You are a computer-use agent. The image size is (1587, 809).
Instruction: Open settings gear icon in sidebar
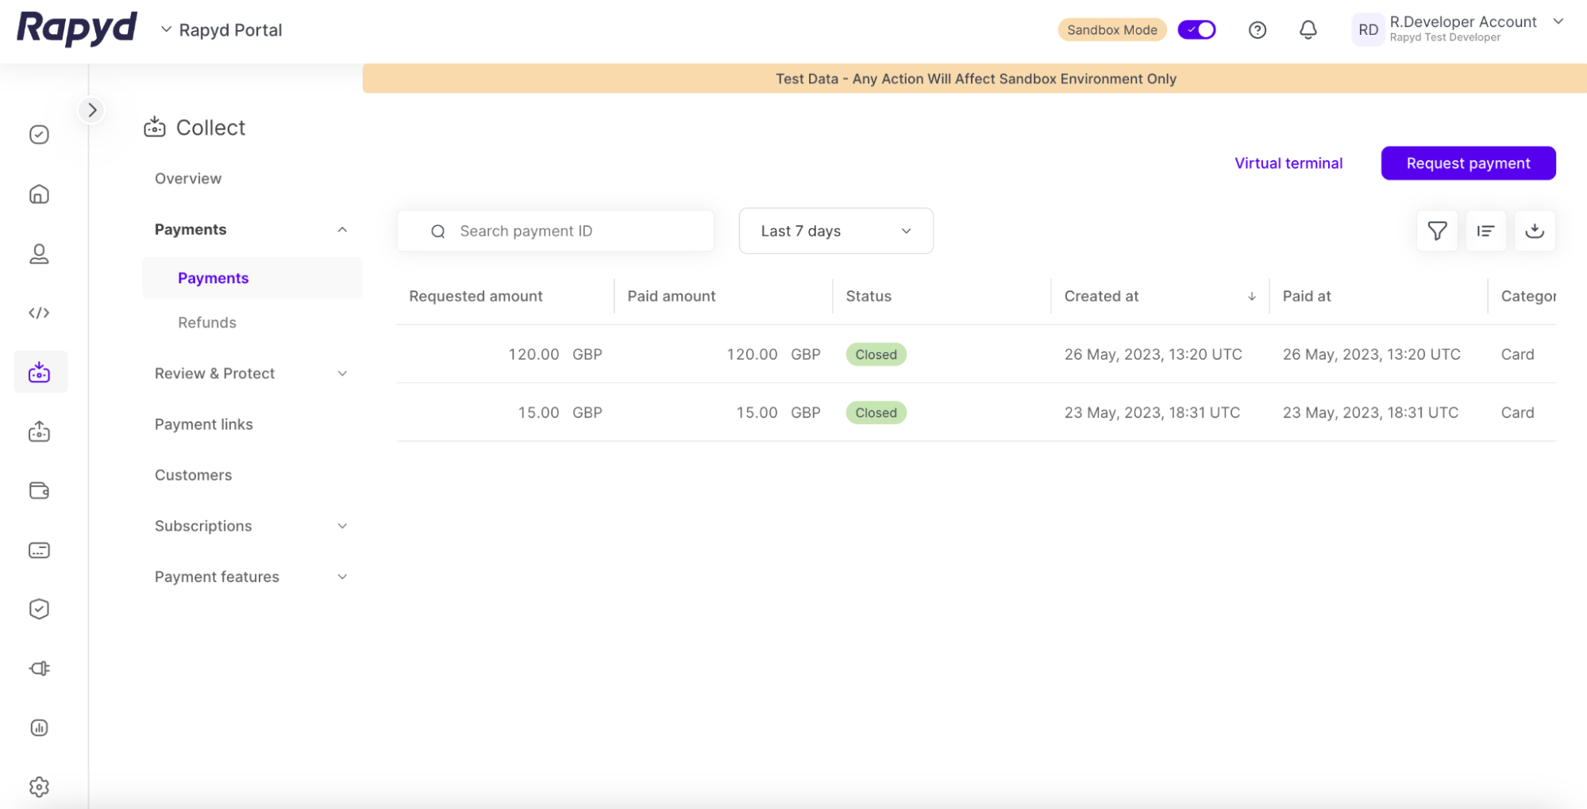pos(39,786)
